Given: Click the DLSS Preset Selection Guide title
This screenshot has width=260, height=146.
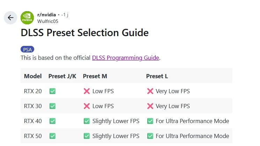Looking at the screenshot, I should pyautogui.click(x=84, y=33).
